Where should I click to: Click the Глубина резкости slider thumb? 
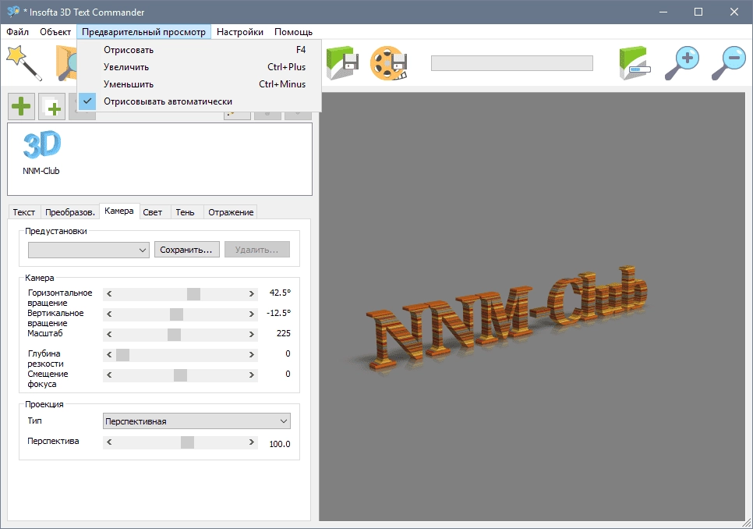tap(122, 355)
